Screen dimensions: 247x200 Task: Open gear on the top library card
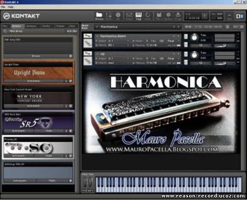71,56
